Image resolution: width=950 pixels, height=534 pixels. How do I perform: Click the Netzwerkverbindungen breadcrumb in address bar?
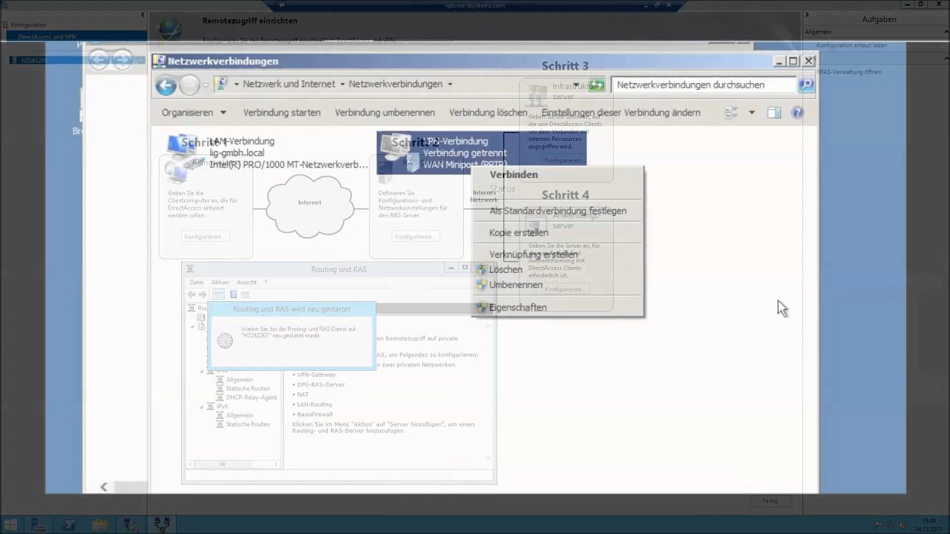[x=396, y=84]
